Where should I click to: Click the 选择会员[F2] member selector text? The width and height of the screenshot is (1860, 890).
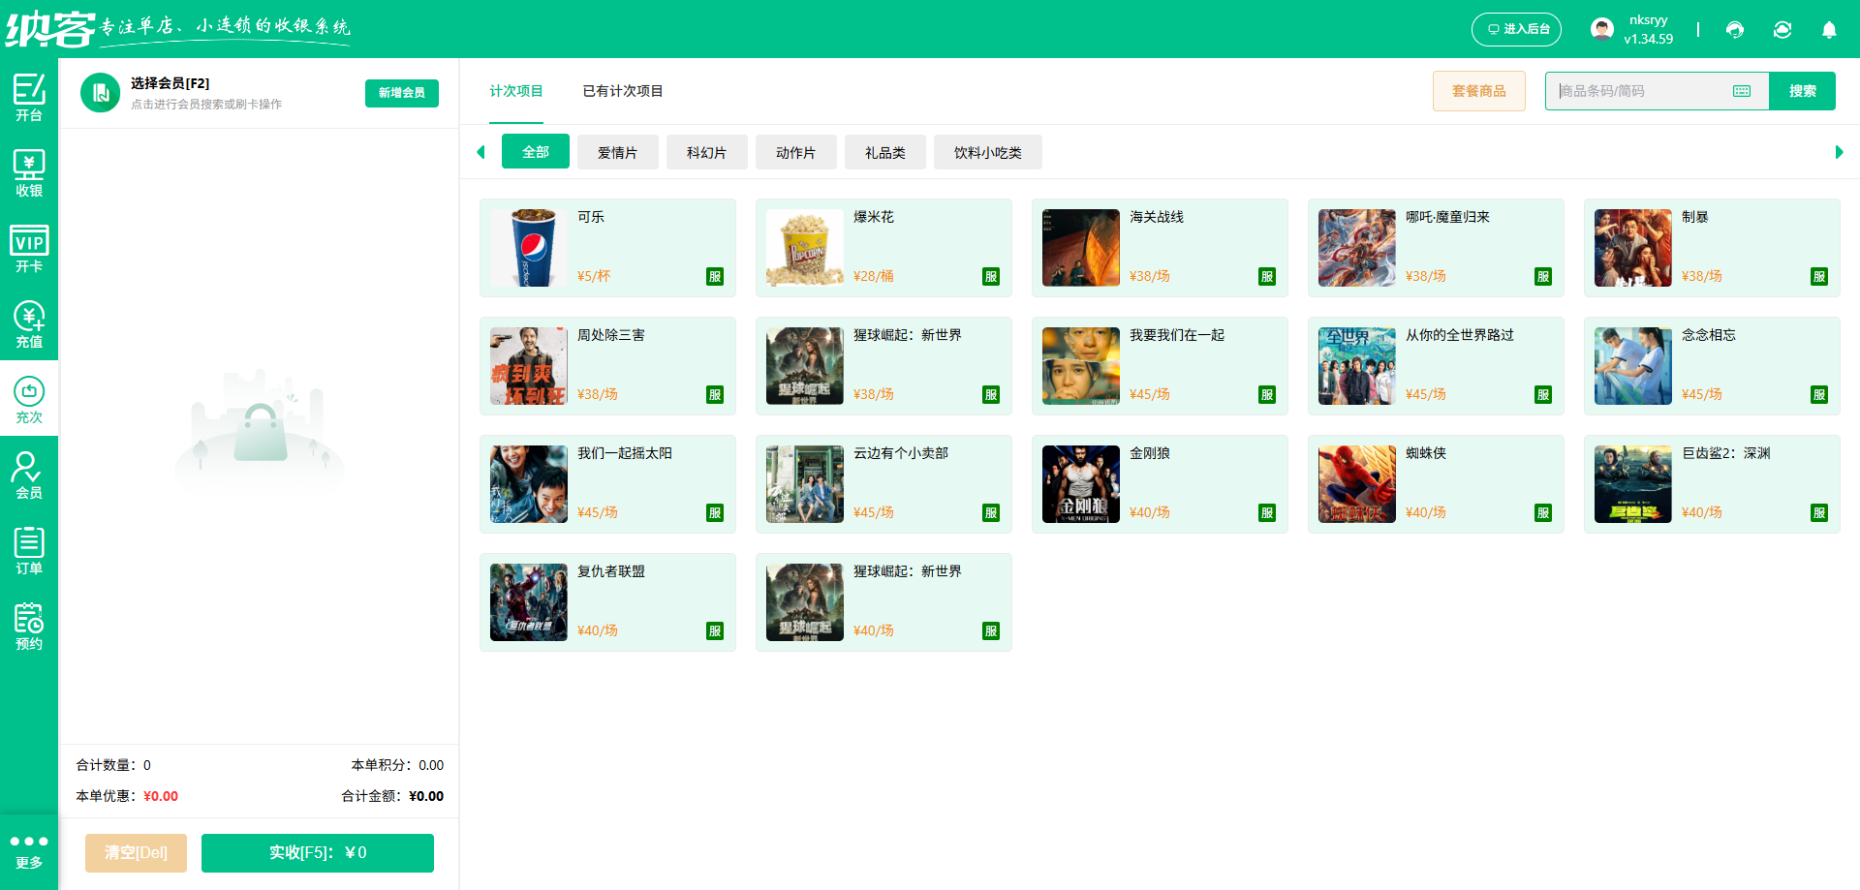170,83
